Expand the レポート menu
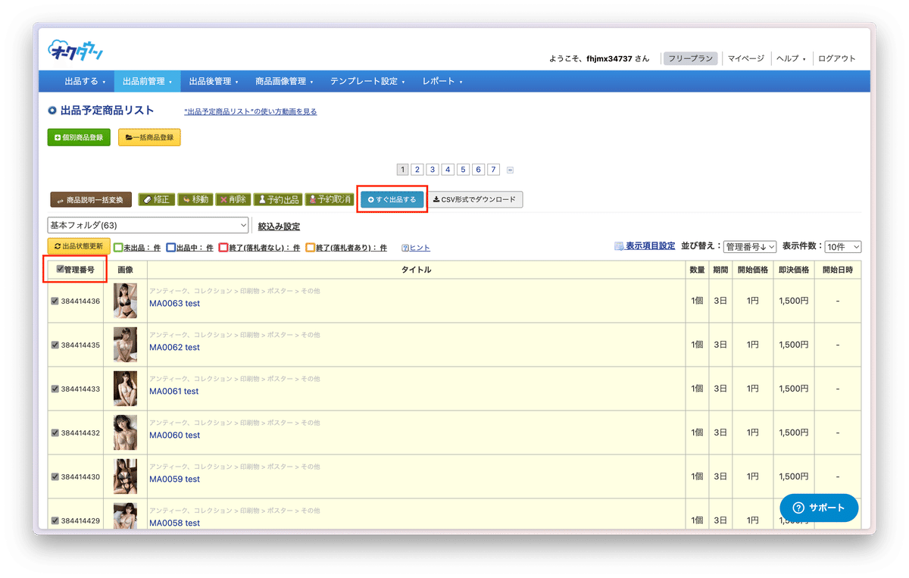909x578 pixels. coord(442,81)
